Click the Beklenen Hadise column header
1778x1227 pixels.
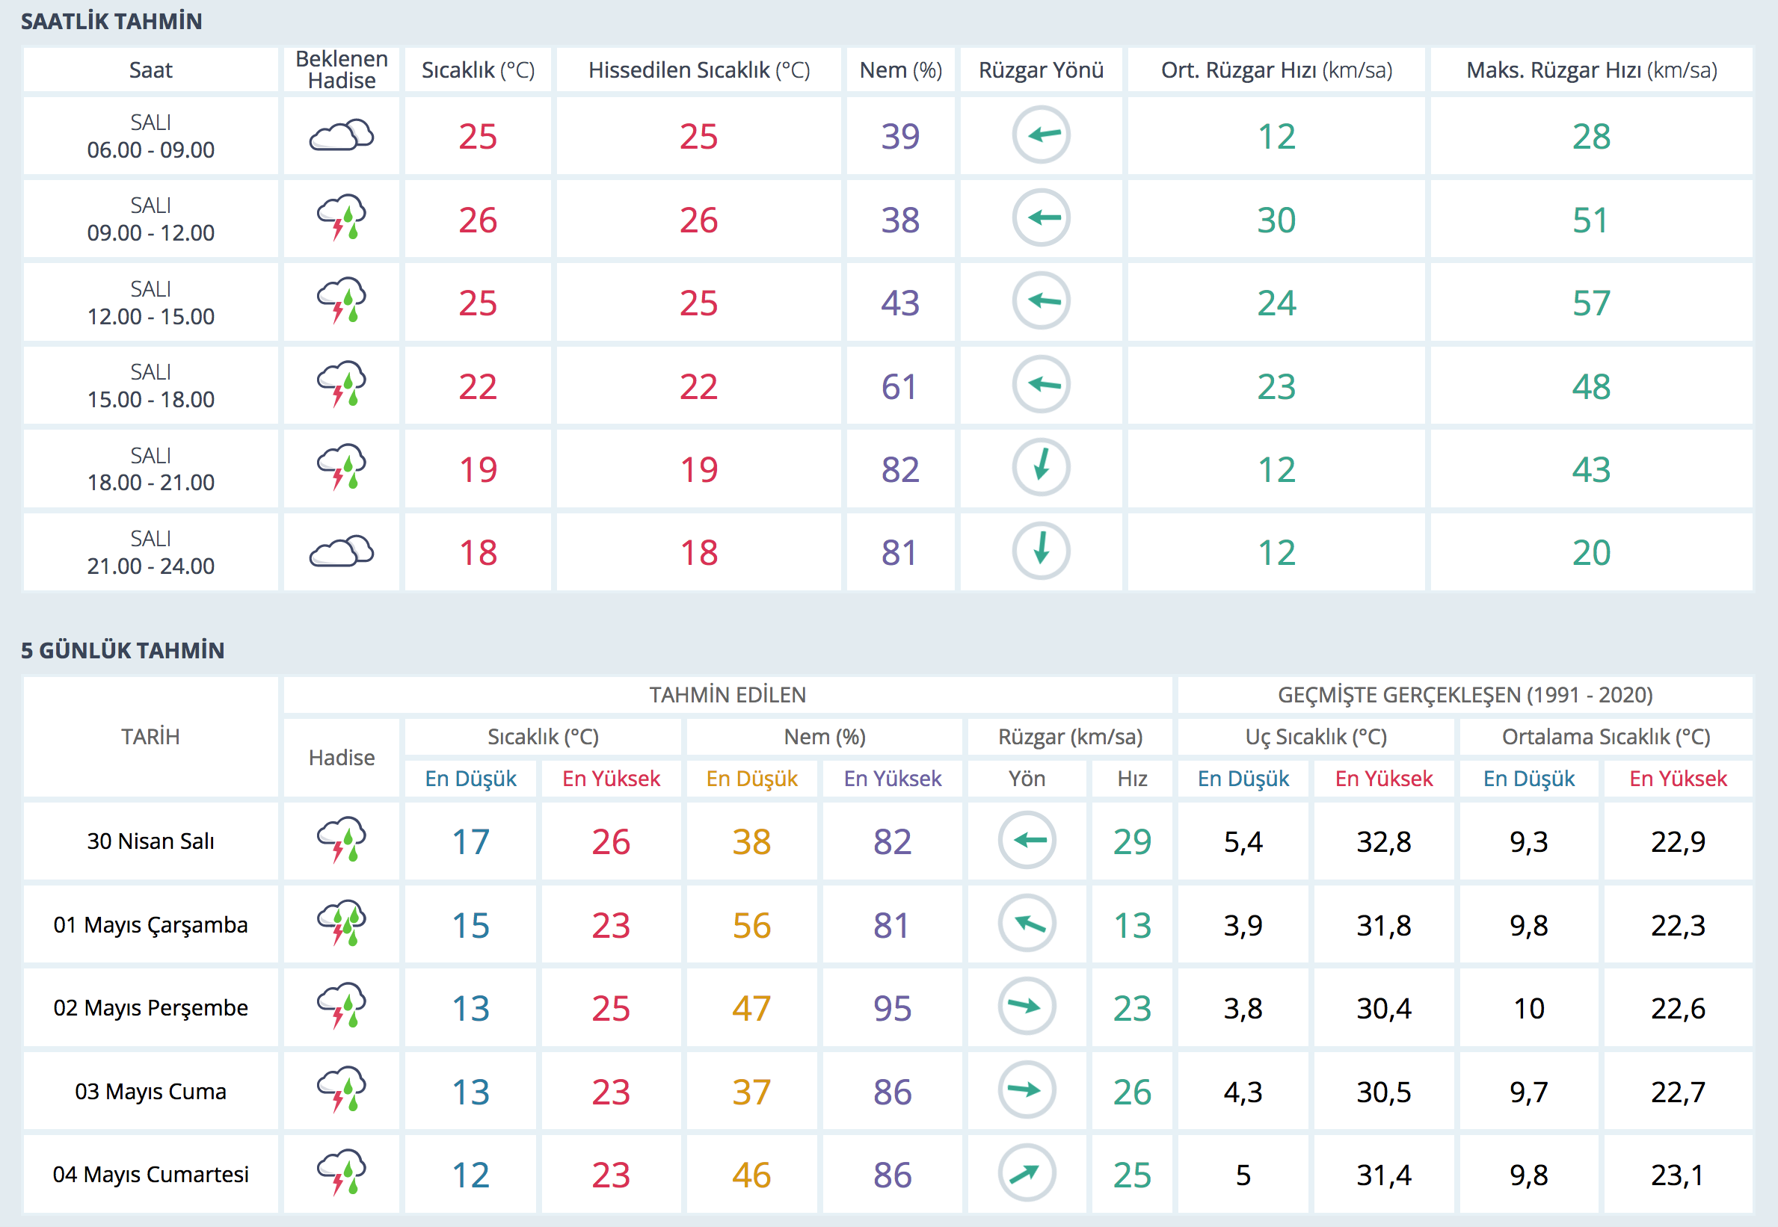tap(342, 70)
